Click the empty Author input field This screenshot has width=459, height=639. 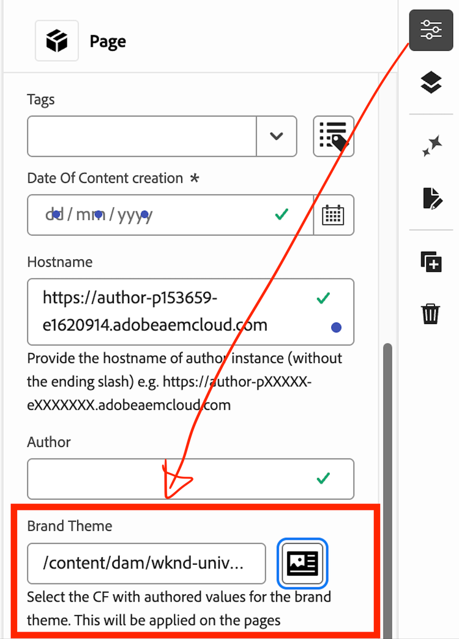coord(190,479)
